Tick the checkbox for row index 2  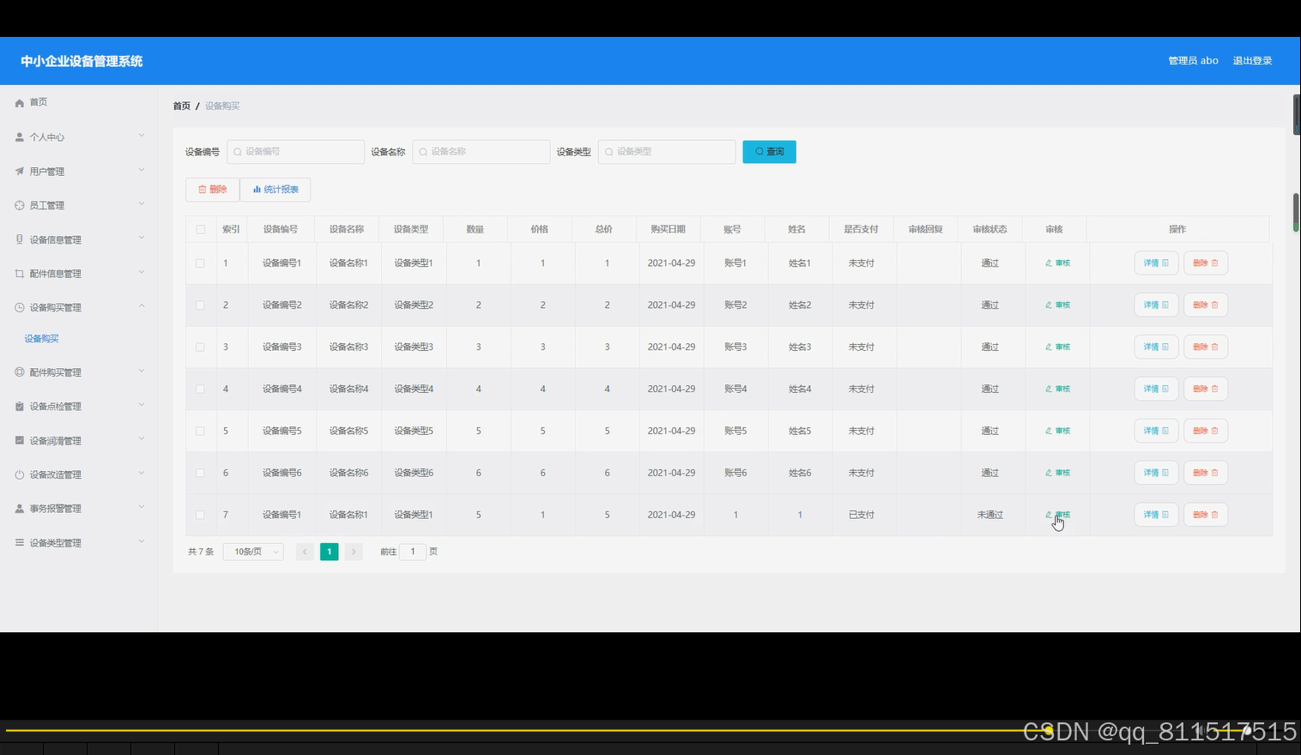200,305
